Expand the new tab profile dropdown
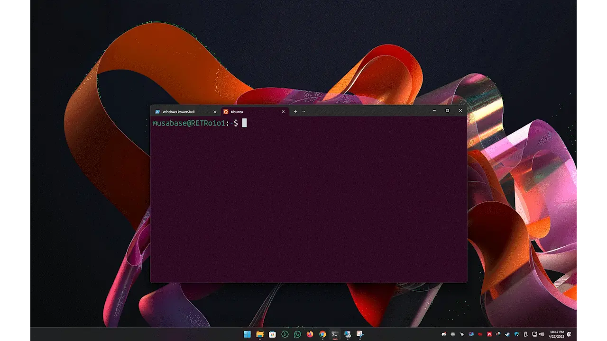607x341 pixels. point(303,112)
